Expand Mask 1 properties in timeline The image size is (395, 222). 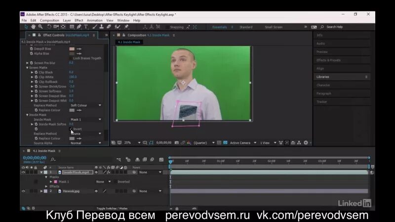coord(51,182)
